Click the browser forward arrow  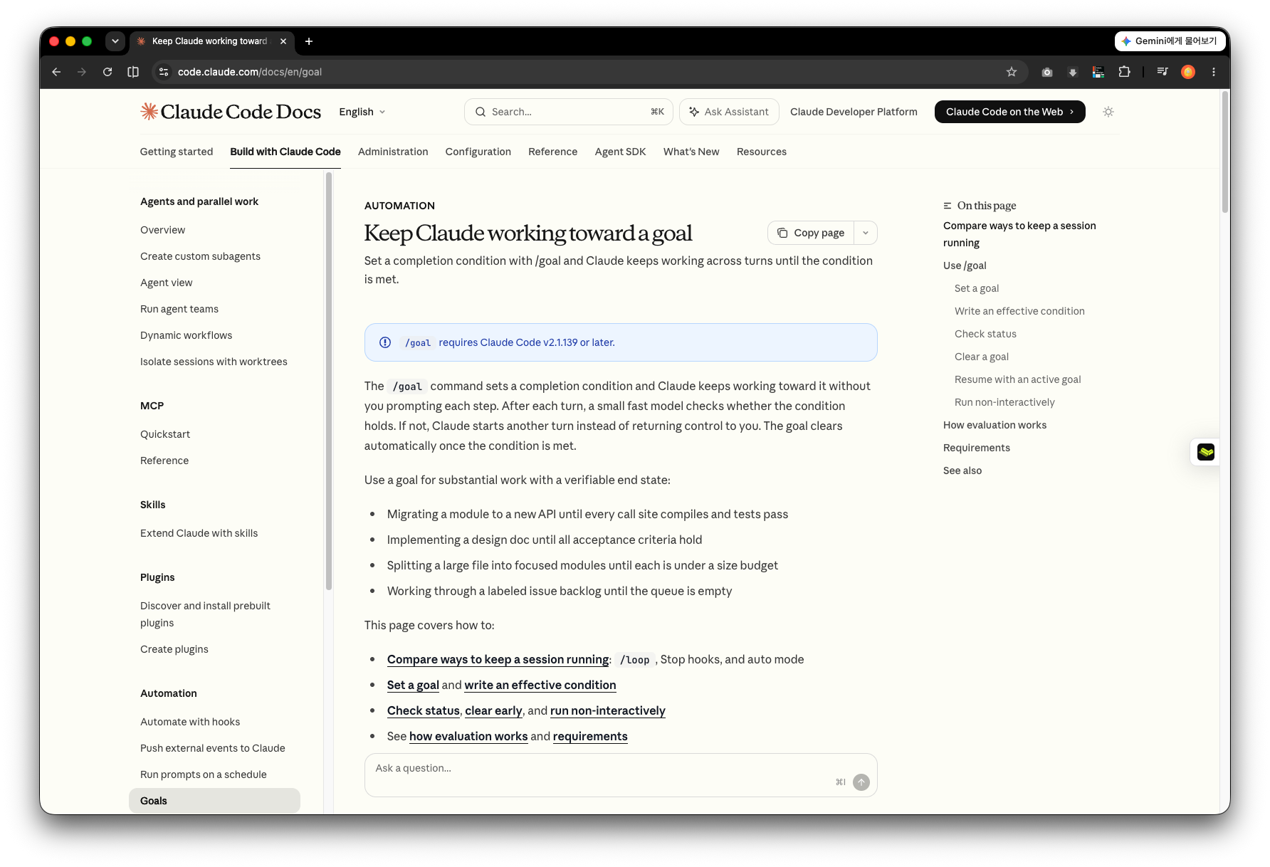(82, 72)
